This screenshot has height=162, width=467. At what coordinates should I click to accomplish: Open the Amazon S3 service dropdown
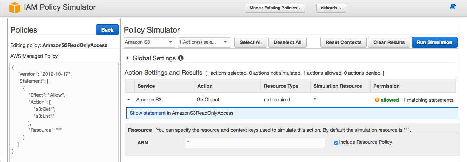(150, 42)
